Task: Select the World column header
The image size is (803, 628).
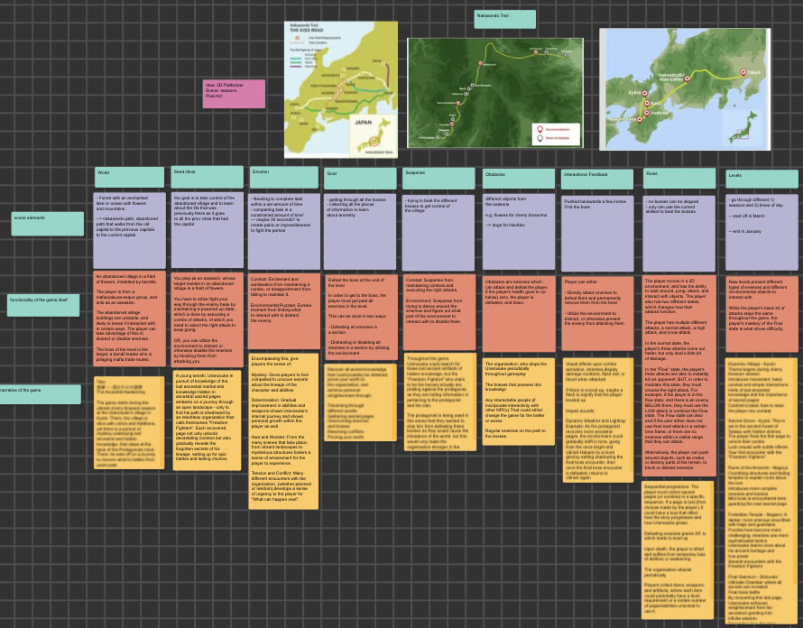Action: click(130, 177)
